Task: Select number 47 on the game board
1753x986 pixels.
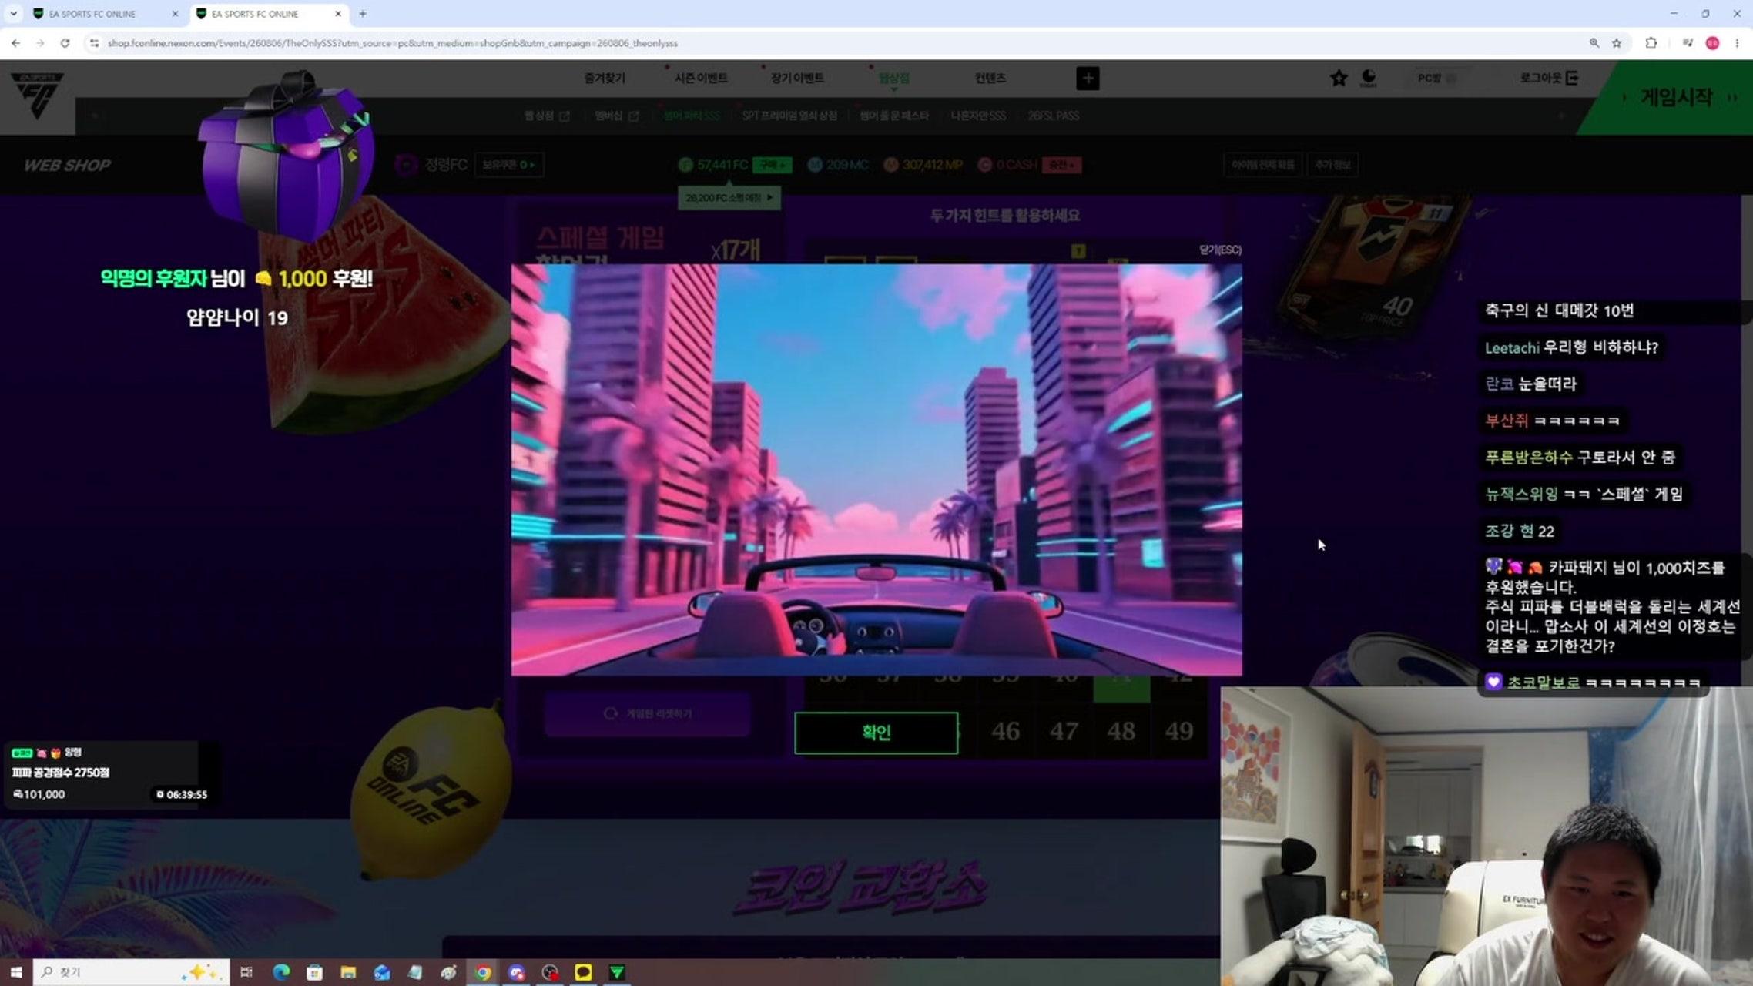Action: pos(1064,731)
